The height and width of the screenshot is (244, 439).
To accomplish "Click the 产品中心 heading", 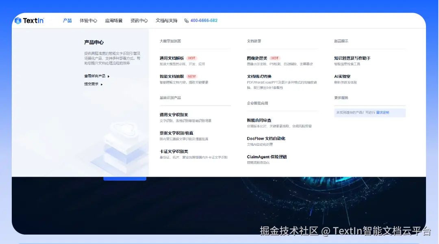I will coord(94,42).
